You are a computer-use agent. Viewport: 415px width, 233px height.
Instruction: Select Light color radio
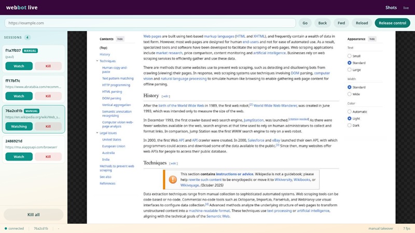[x=349, y=119]
